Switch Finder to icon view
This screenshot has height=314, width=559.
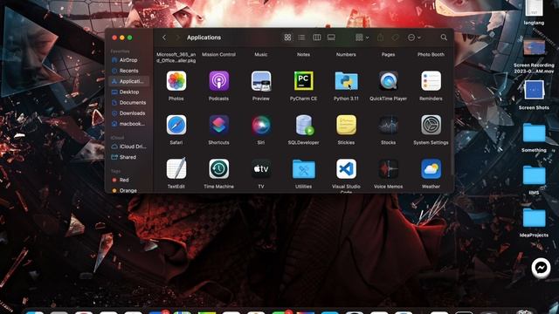287,38
